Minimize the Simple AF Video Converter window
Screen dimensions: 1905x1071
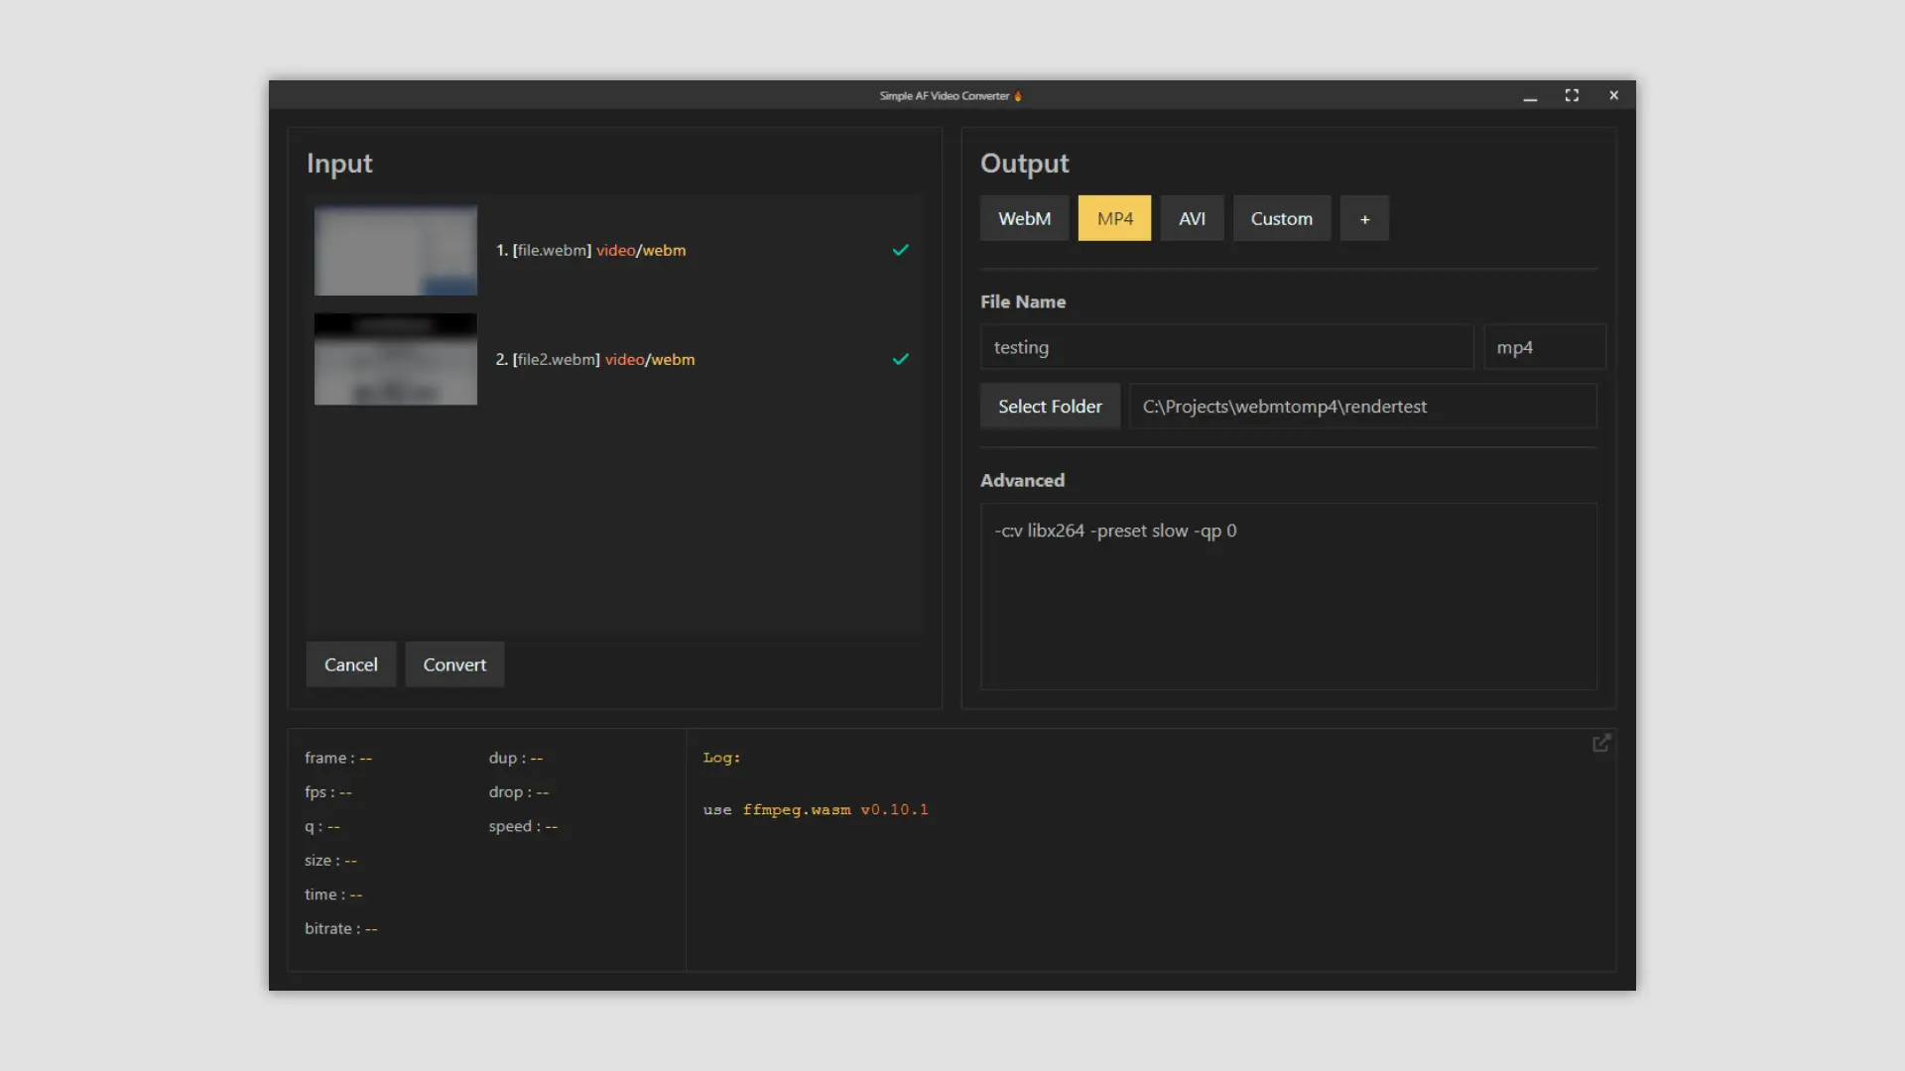click(x=1530, y=96)
